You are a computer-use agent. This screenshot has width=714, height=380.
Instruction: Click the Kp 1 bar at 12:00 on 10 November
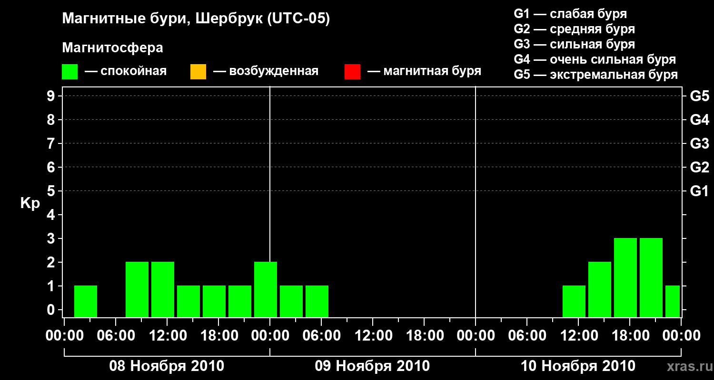pyautogui.click(x=574, y=301)
